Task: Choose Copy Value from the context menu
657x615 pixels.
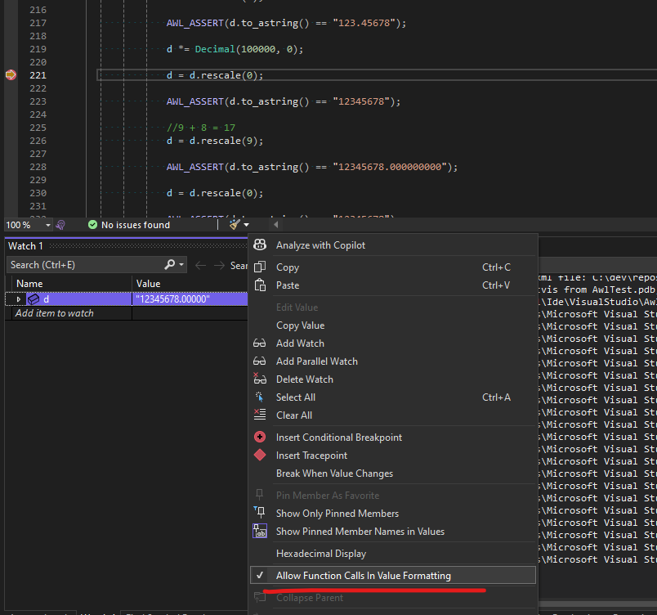Action: [300, 325]
